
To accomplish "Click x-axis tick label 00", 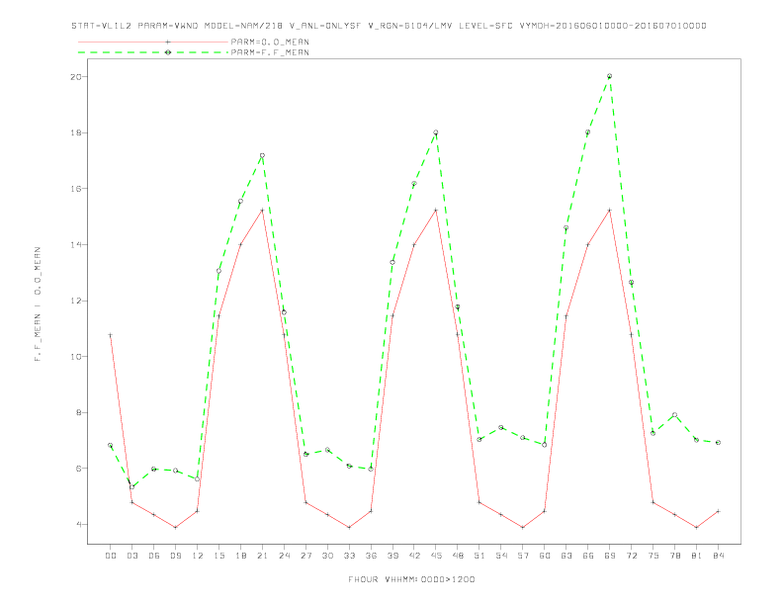I will (x=111, y=556).
